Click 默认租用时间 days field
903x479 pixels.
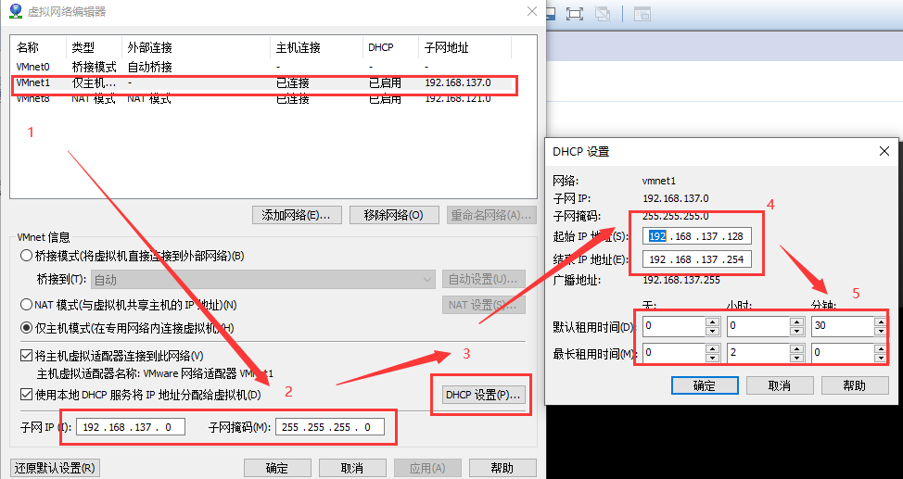tap(674, 326)
